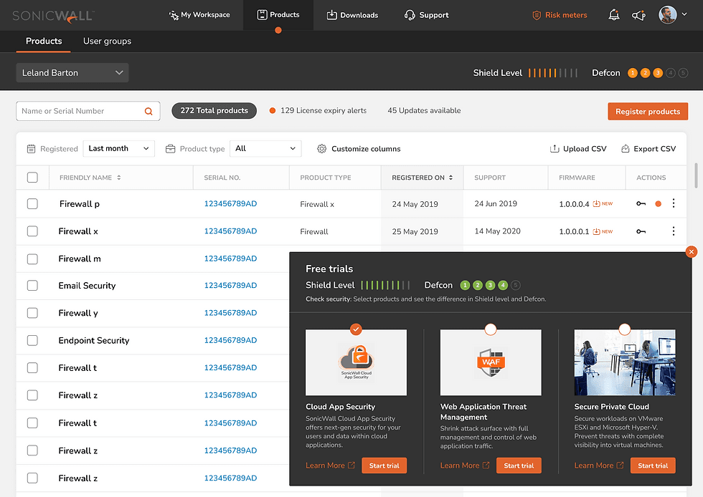Click the Risk meters shield icon
This screenshot has width=703, height=497.
pyautogui.click(x=537, y=15)
